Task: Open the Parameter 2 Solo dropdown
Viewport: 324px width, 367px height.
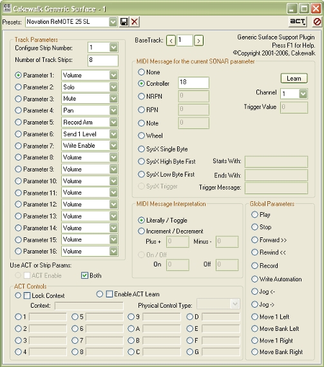Action: [113, 87]
